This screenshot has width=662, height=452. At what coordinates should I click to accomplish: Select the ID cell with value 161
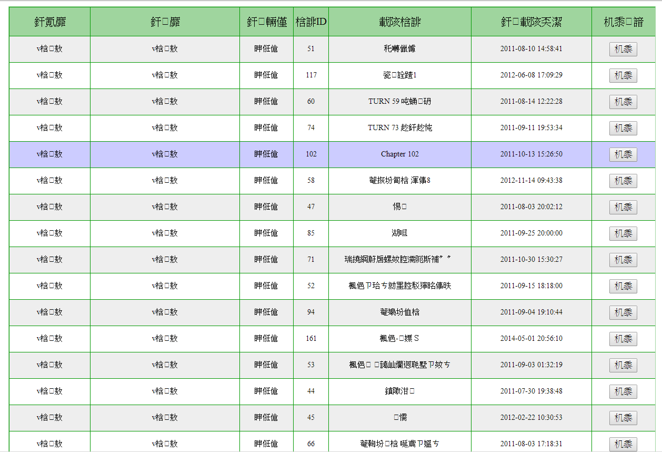coord(311,339)
